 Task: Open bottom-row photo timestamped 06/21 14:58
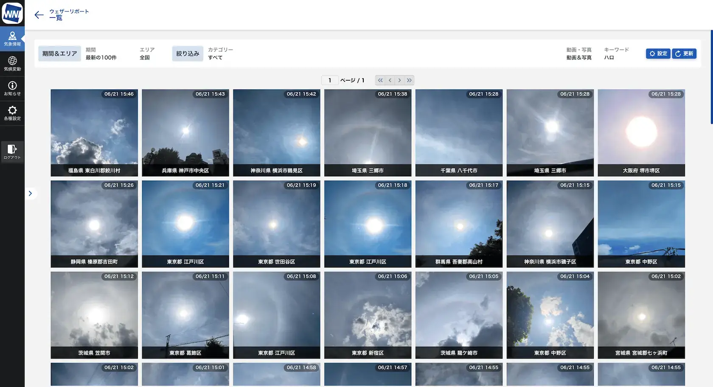[277, 374]
